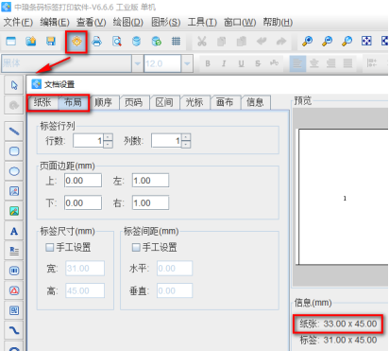Align text right
Viewport: 389px width, 351px height.
[330, 63]
